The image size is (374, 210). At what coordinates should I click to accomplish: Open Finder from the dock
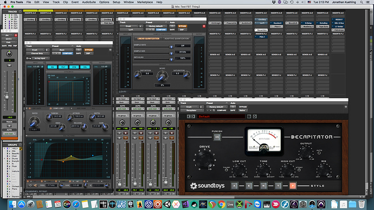point(12,204)
